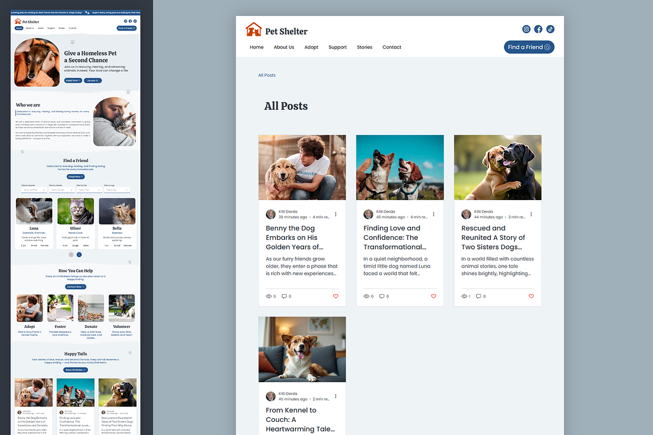The image size is (653, 435).
Task: Click the hero Adopt Now button in the left preview
Action: [73, 80]
